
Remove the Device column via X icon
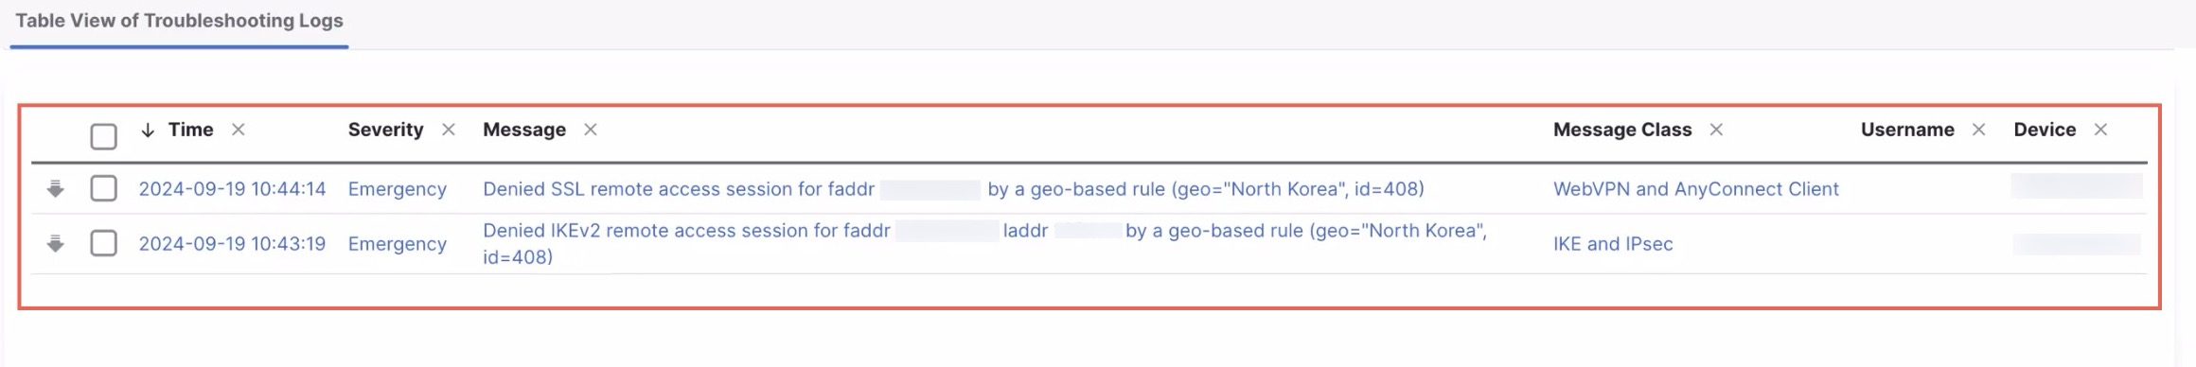pyautogui.click(x=2100, y=130)
